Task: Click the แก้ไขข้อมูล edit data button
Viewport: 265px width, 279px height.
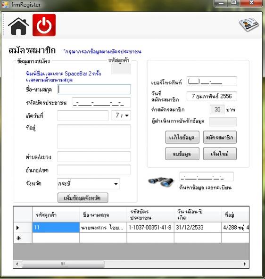Action: [x=182, y=137]
